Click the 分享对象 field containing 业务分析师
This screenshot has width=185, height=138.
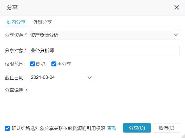click(x=104, y=51)
